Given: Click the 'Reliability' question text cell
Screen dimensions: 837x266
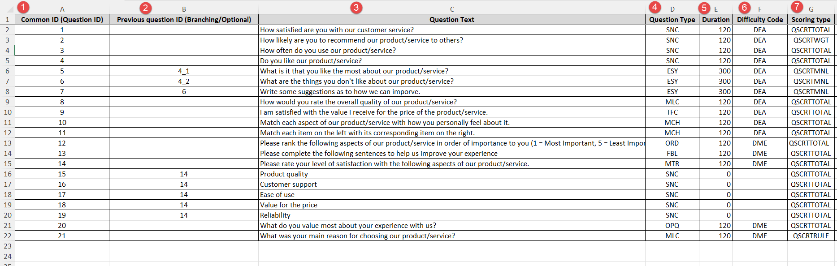Looking at the screenshot, I should click(x=452, y=215).
